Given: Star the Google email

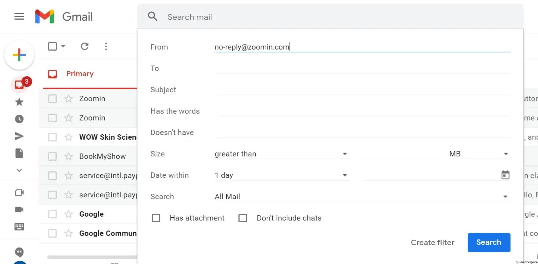Looking at the screenshot, I should click(69, 214).
